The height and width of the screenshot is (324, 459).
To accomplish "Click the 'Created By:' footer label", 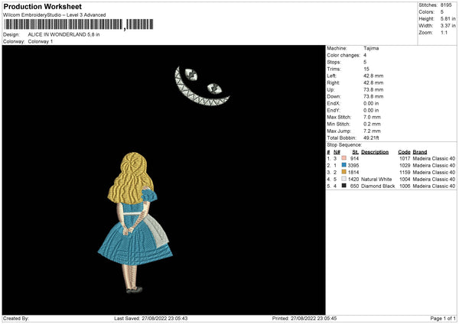I will pyautogui.click(x=16, y=318).
